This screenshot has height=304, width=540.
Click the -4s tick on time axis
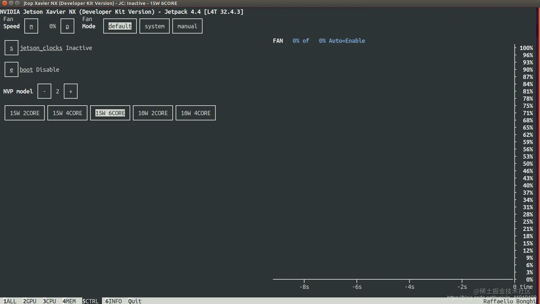(x=409, y=286)
